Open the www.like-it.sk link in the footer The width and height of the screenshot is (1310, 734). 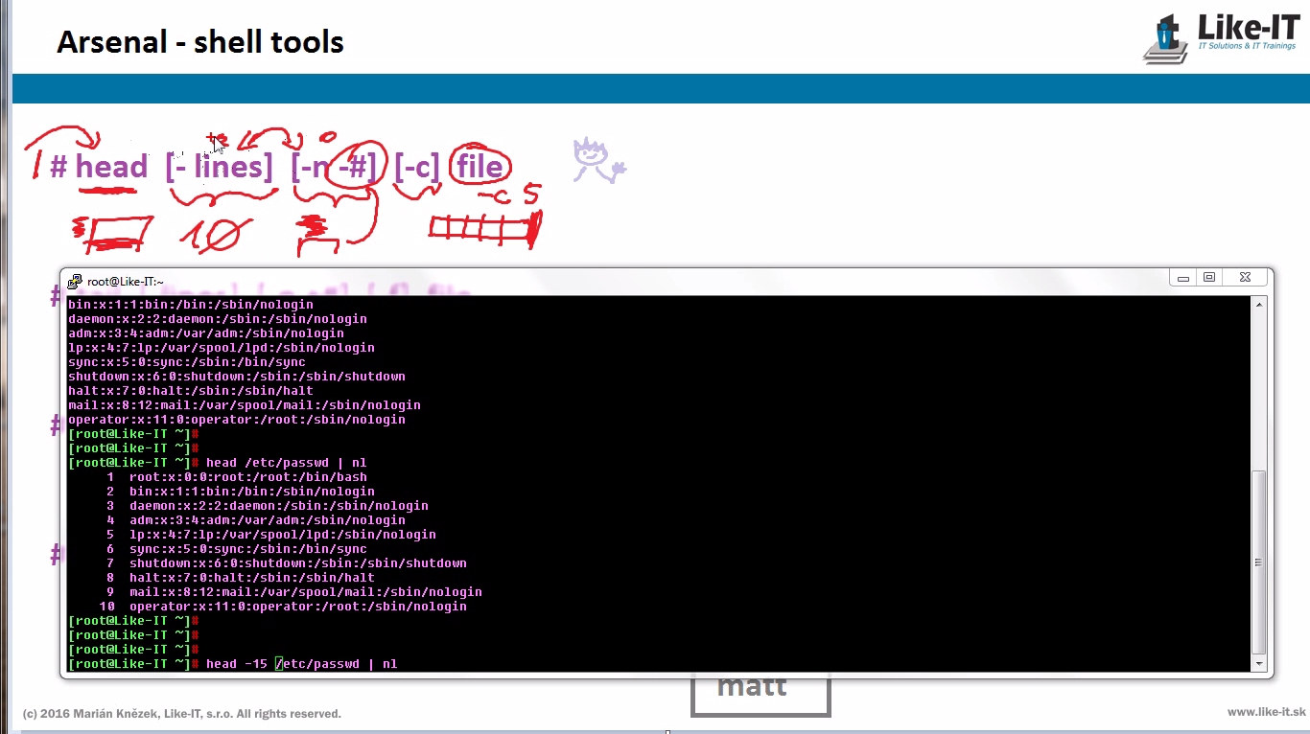(x=1266, y=713)
